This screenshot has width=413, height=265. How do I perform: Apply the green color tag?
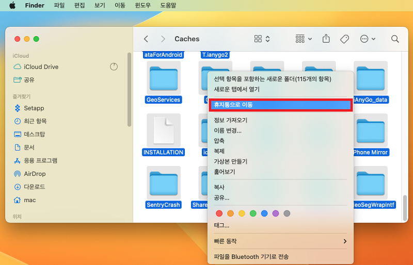(x=253, y=213)
